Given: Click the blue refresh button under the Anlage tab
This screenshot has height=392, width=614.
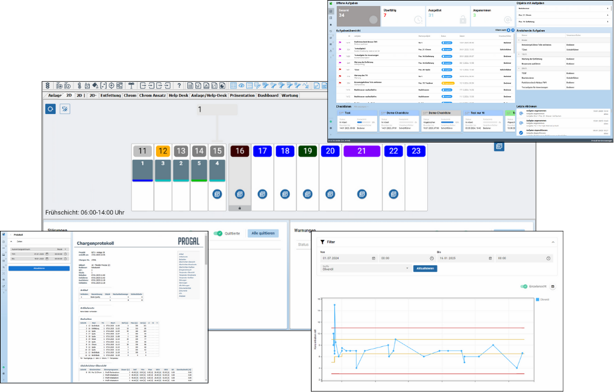Looking at the screenshot, I should (x=51, y=109).
